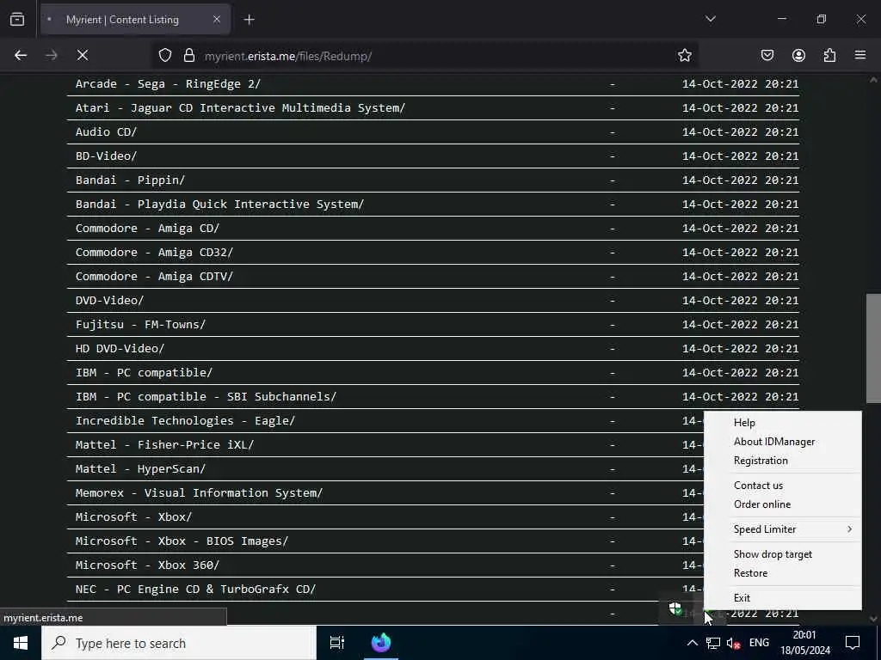This screenshot has height=660, width=881.
Task: Open the HD DVD-Video folder
Action: point(120,349)
